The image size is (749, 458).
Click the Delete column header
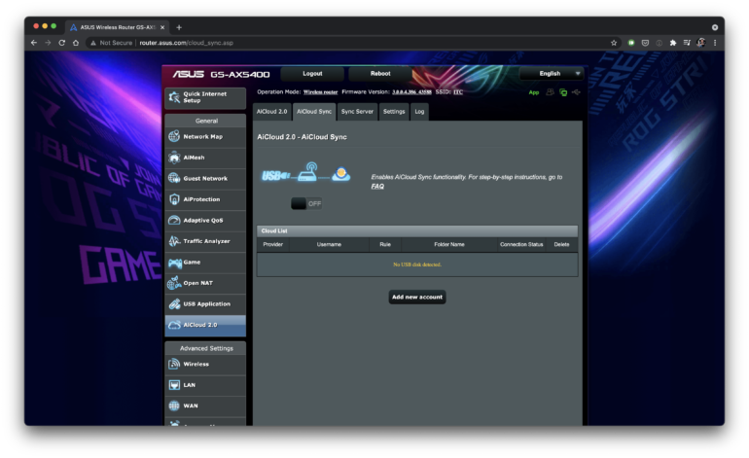(x=561, y=244)
